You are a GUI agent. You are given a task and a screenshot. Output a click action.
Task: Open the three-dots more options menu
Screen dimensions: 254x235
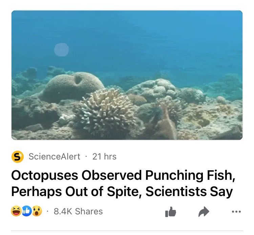pos(236,212)
